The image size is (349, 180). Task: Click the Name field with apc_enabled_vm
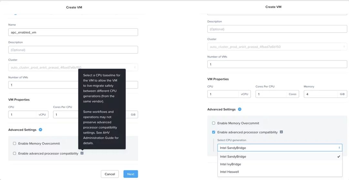[73, 32]
